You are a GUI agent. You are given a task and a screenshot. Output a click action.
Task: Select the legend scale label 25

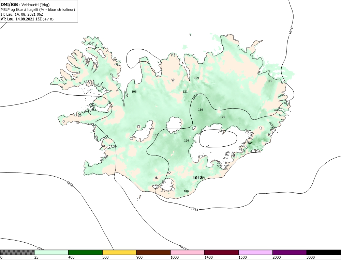point(36,257)
